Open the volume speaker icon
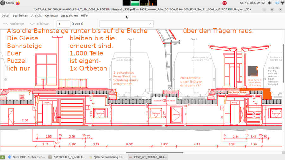Image resolution: width=285 pixels, height=160 pixels. coord(270,3)
